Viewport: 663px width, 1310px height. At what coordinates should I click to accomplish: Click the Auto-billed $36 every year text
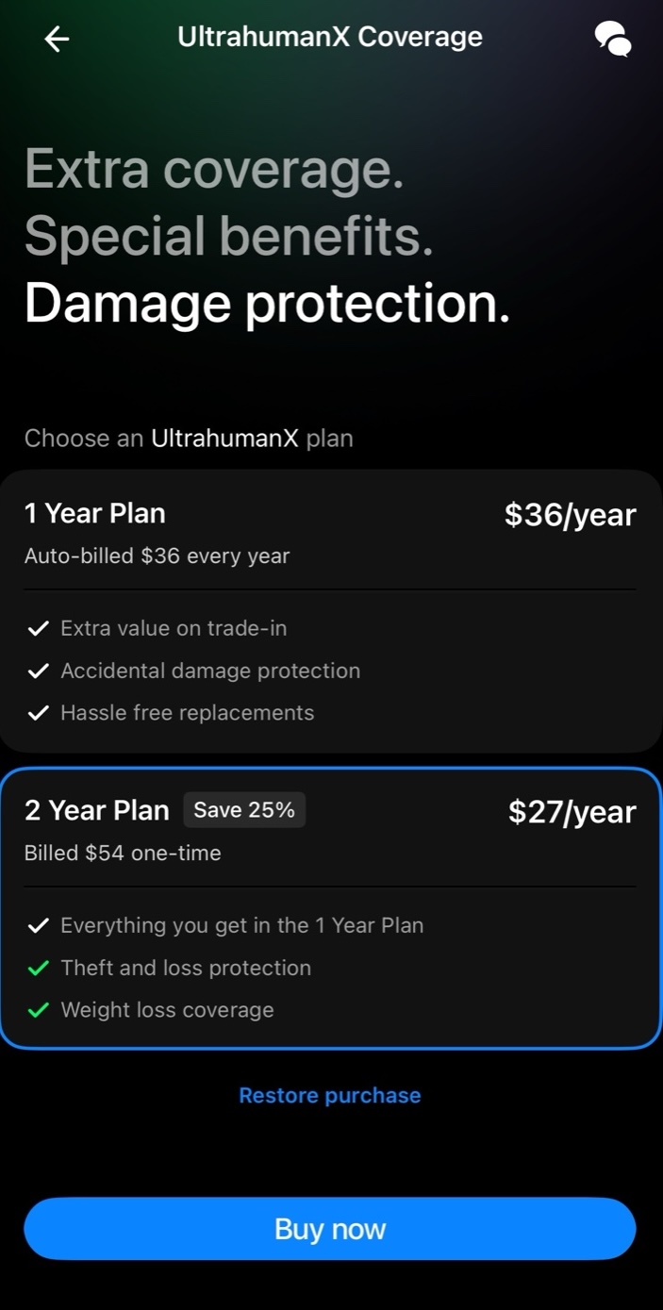pyautogui.click(x=157, y=556)
